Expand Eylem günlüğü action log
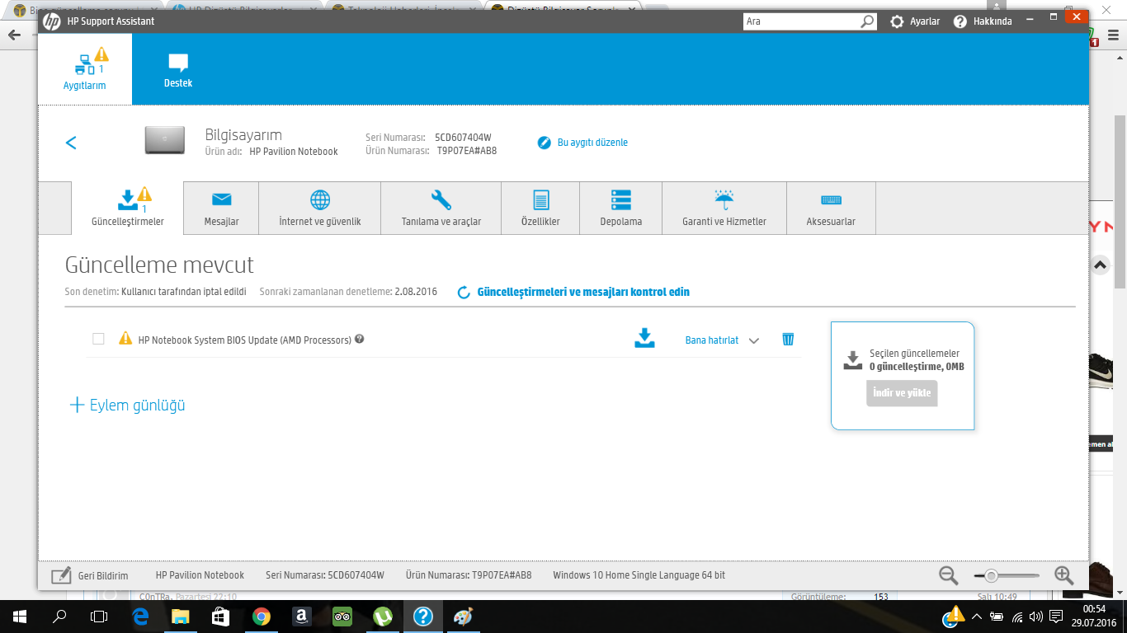 (127, 405)
